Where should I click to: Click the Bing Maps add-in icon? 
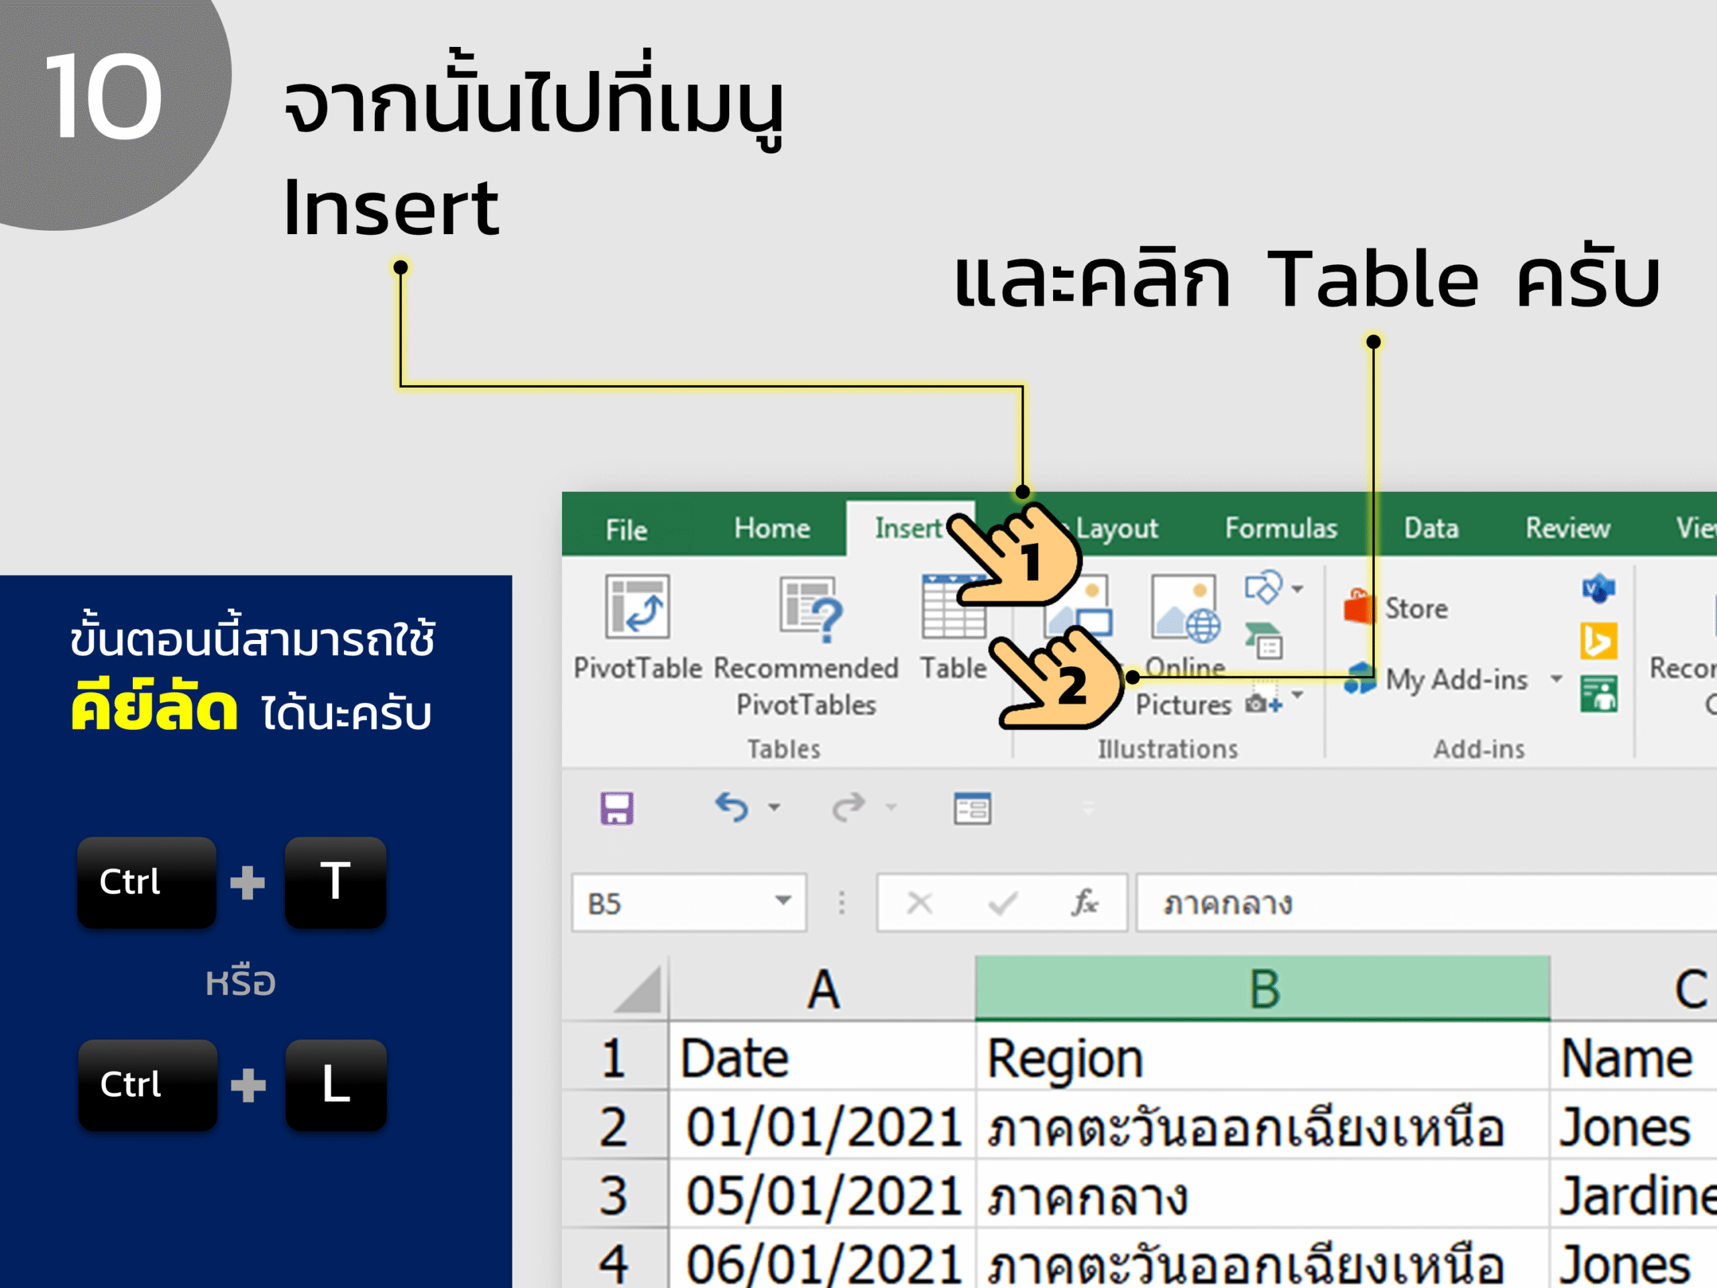[x=1599, y=641]
